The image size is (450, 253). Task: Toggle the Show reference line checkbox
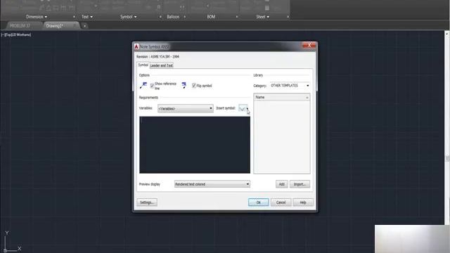point(152,86)
